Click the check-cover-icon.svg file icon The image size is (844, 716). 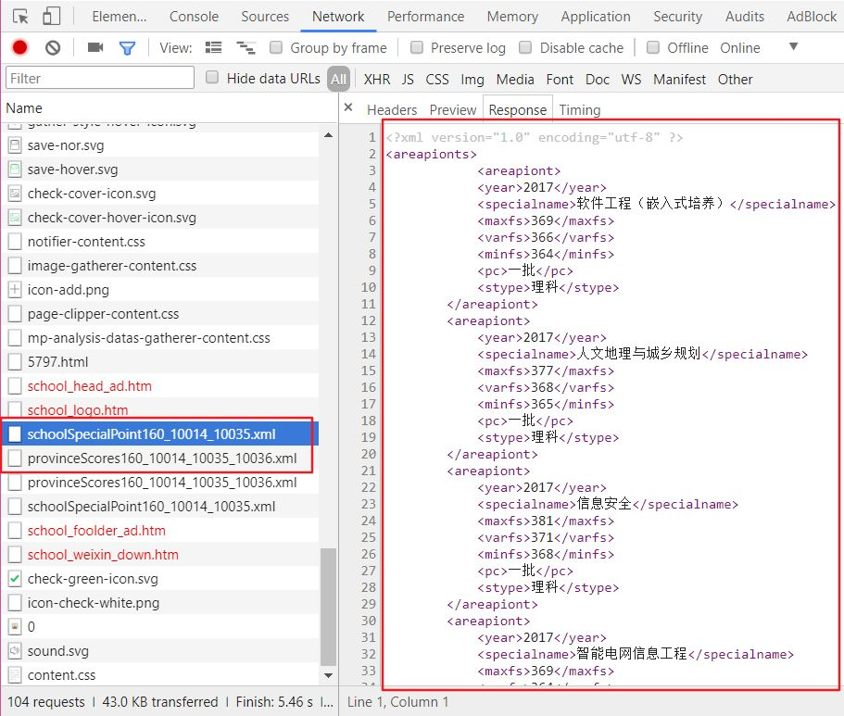coord(15,194)
